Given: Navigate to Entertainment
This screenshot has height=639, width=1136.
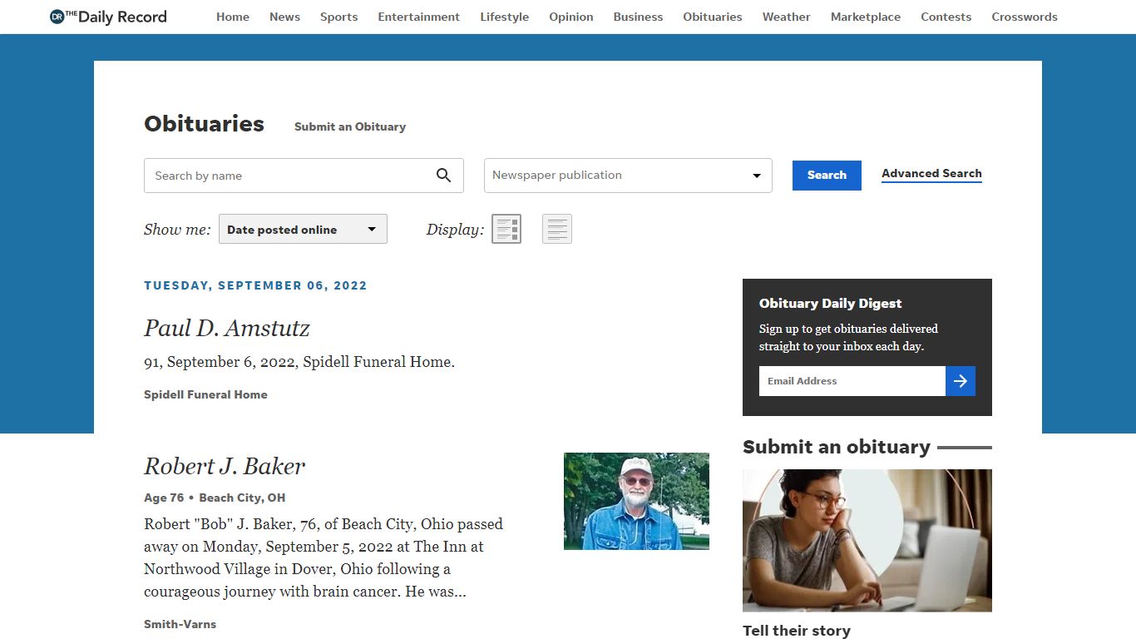Looking at the screenshot, I should coord(418,17).
